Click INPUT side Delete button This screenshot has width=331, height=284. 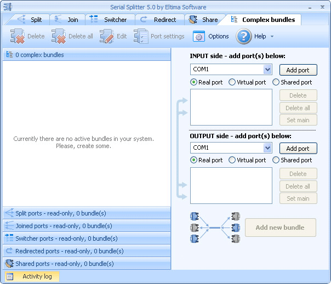coord(298,95)
